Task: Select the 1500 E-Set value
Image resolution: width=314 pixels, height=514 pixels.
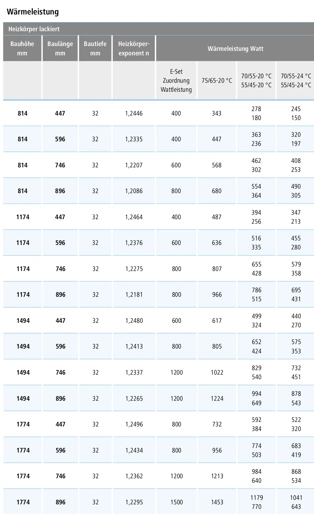Action: [x=176, y=502]
